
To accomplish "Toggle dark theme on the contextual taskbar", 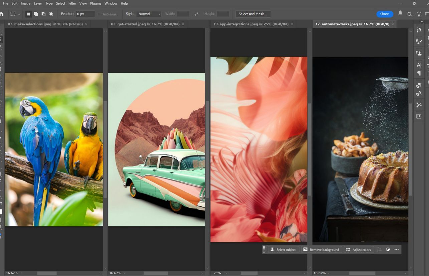I will pos(388,249).
